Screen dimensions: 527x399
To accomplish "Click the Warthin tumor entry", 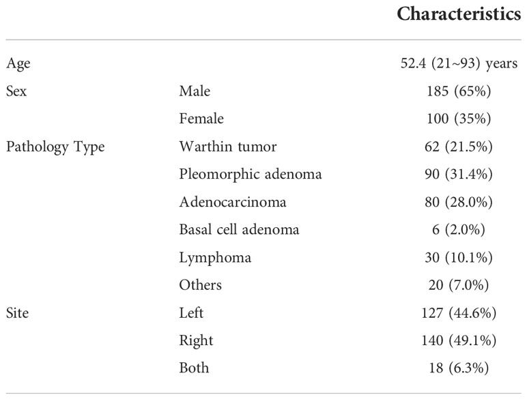I will [x=228, y=147].
